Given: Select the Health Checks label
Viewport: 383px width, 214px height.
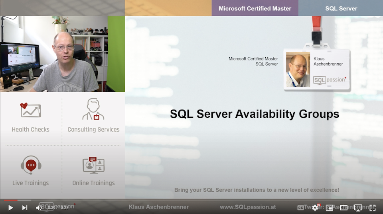Looking at the screenshot, I should point(31,130).
